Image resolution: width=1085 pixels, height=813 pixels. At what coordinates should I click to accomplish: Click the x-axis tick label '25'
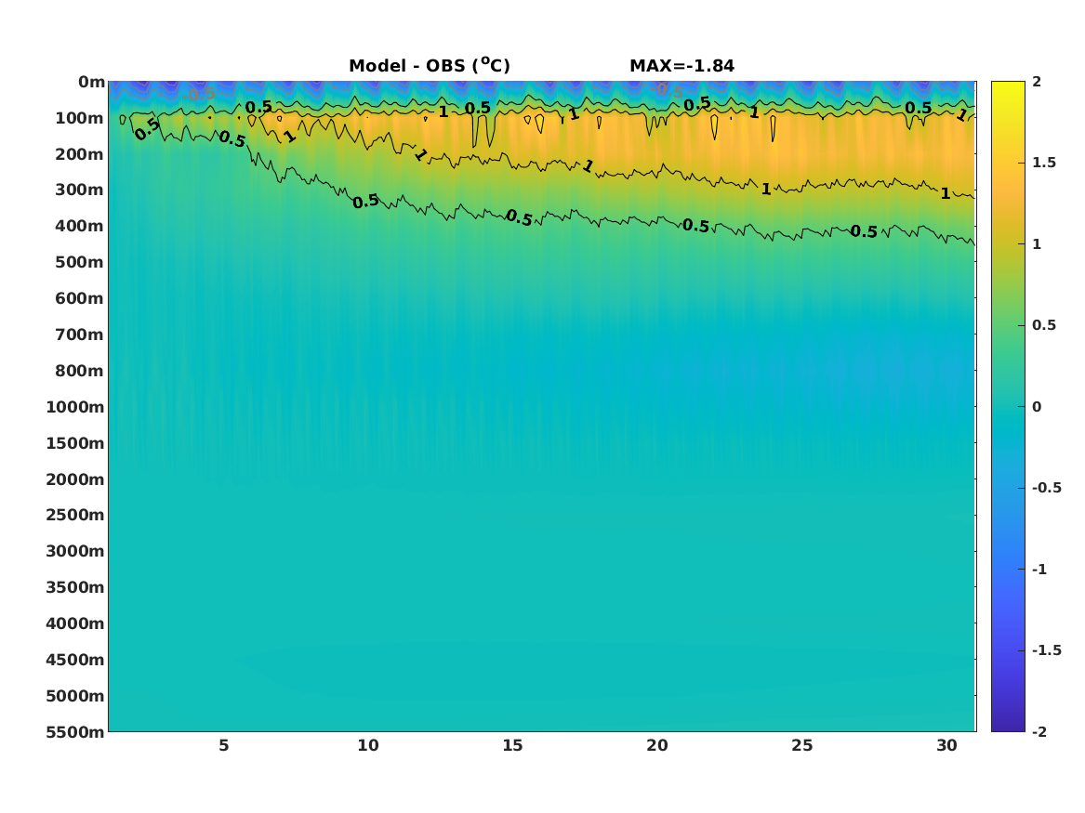pyautogui.click(x=802, y=745)
